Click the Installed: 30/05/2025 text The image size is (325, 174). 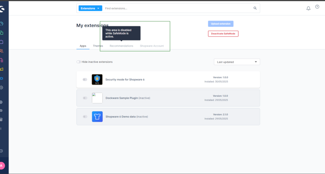click(216, 81)
